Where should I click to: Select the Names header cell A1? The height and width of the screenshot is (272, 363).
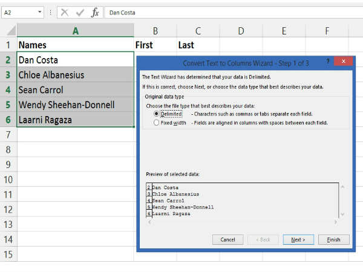tap(75, 45)
